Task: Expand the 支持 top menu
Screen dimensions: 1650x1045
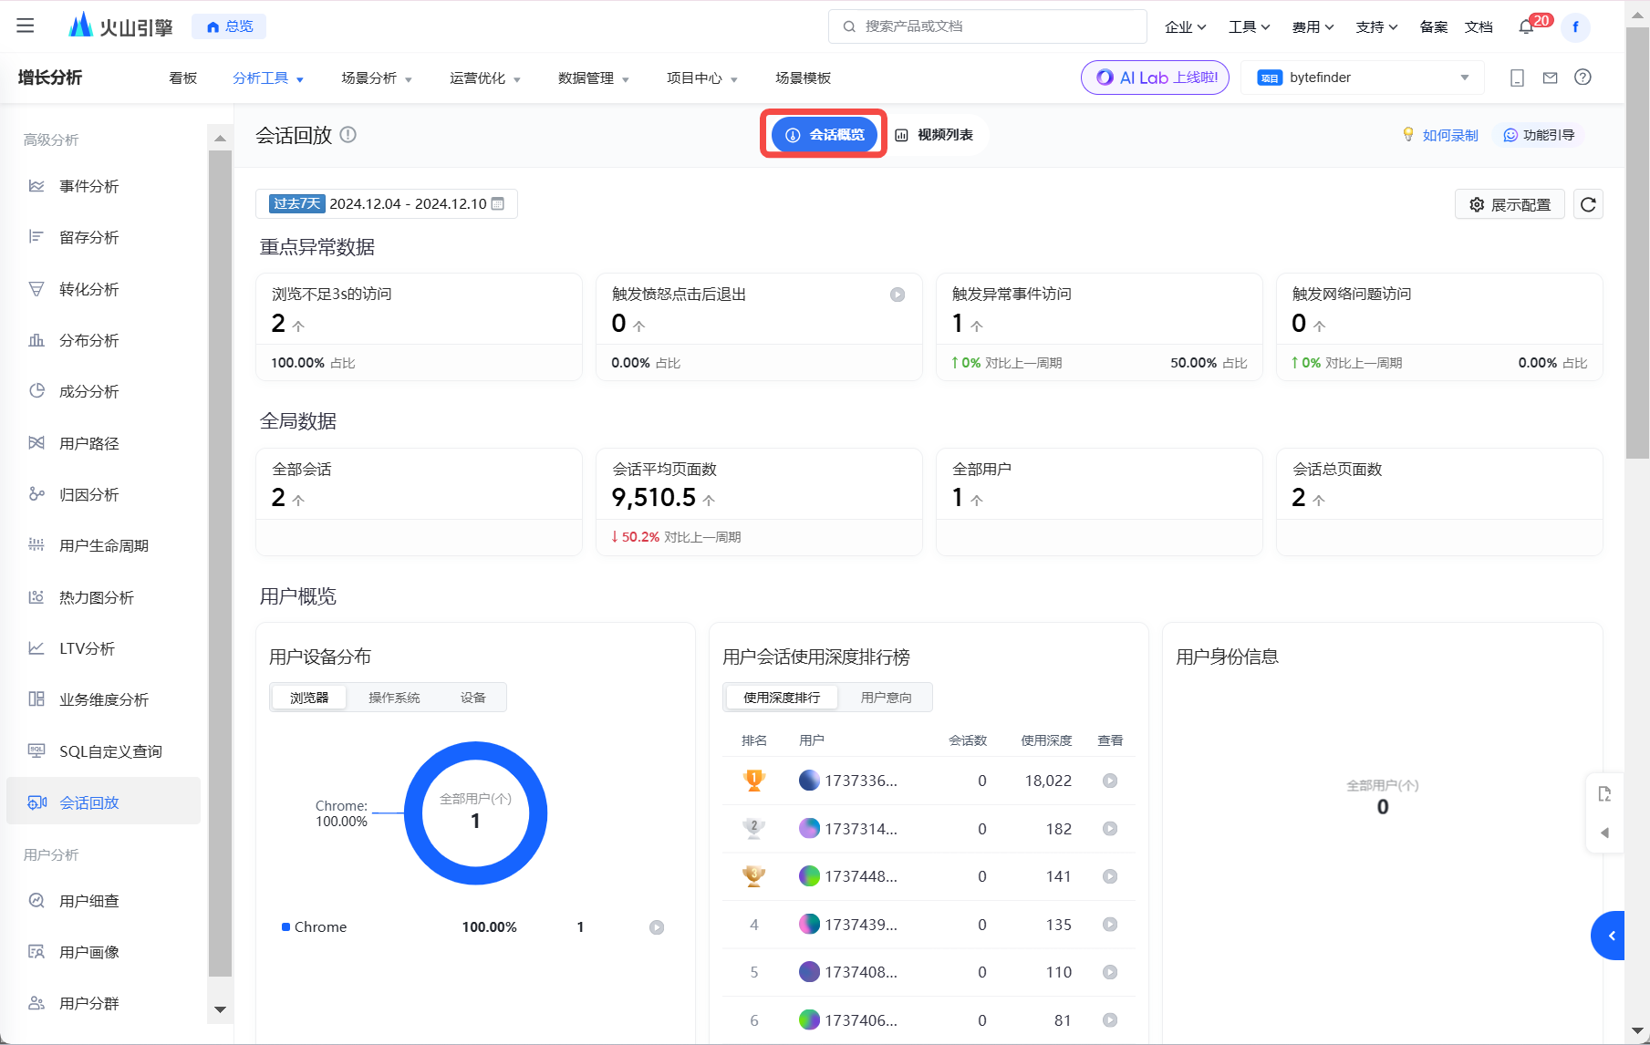Action: 1376,26
